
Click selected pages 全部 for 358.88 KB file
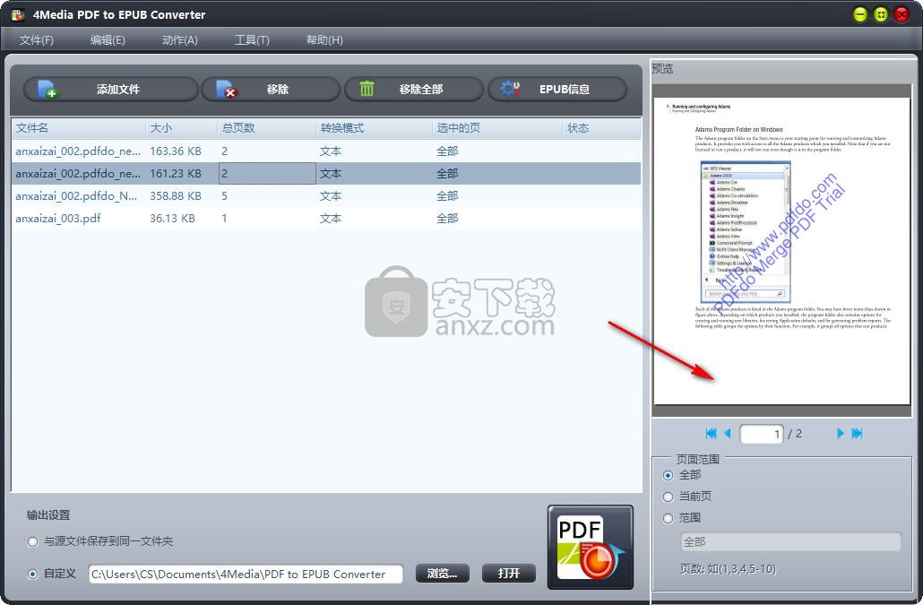pyautogui.click(x=447, y=196)
